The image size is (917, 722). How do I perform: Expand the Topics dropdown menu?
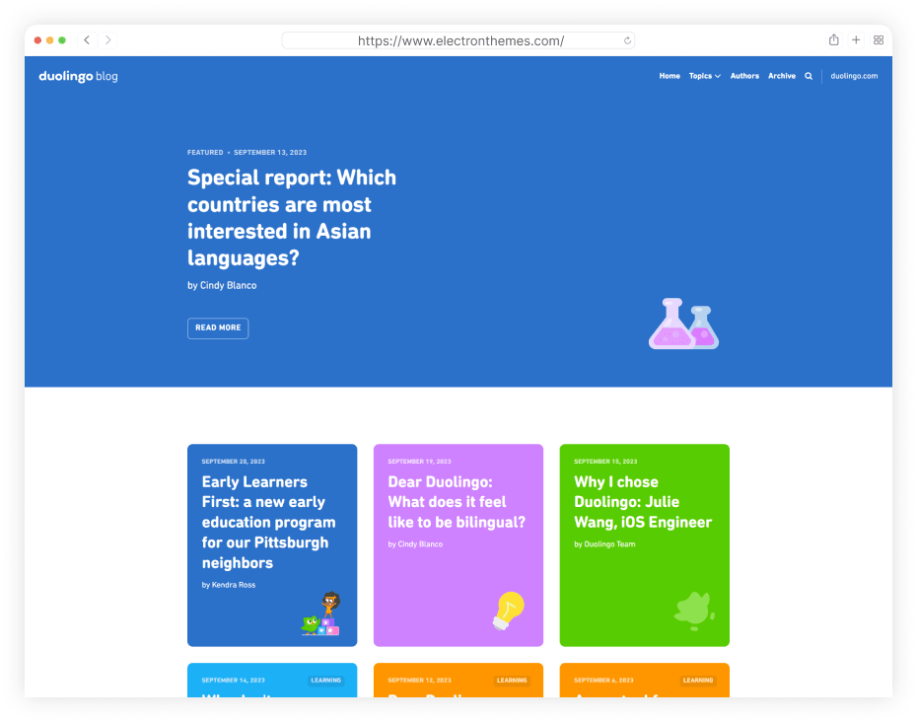(704, 76)
